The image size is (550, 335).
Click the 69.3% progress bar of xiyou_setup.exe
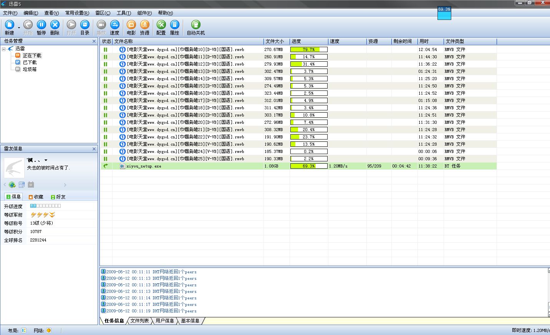click(309, 166)
